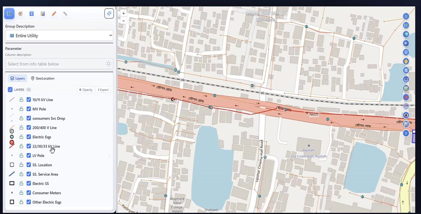Click the magnifier search icon on right toolbar
The image size is (421, 214).
click(406, 43)
